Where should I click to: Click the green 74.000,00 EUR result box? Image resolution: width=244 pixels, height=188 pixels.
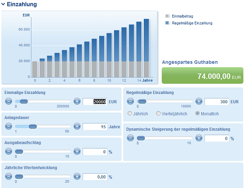[x=202, y=75]
